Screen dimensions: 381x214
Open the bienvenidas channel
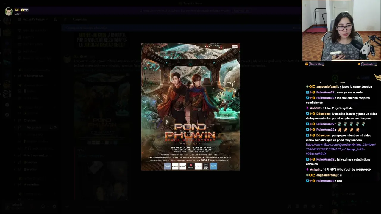click(35, 76)
